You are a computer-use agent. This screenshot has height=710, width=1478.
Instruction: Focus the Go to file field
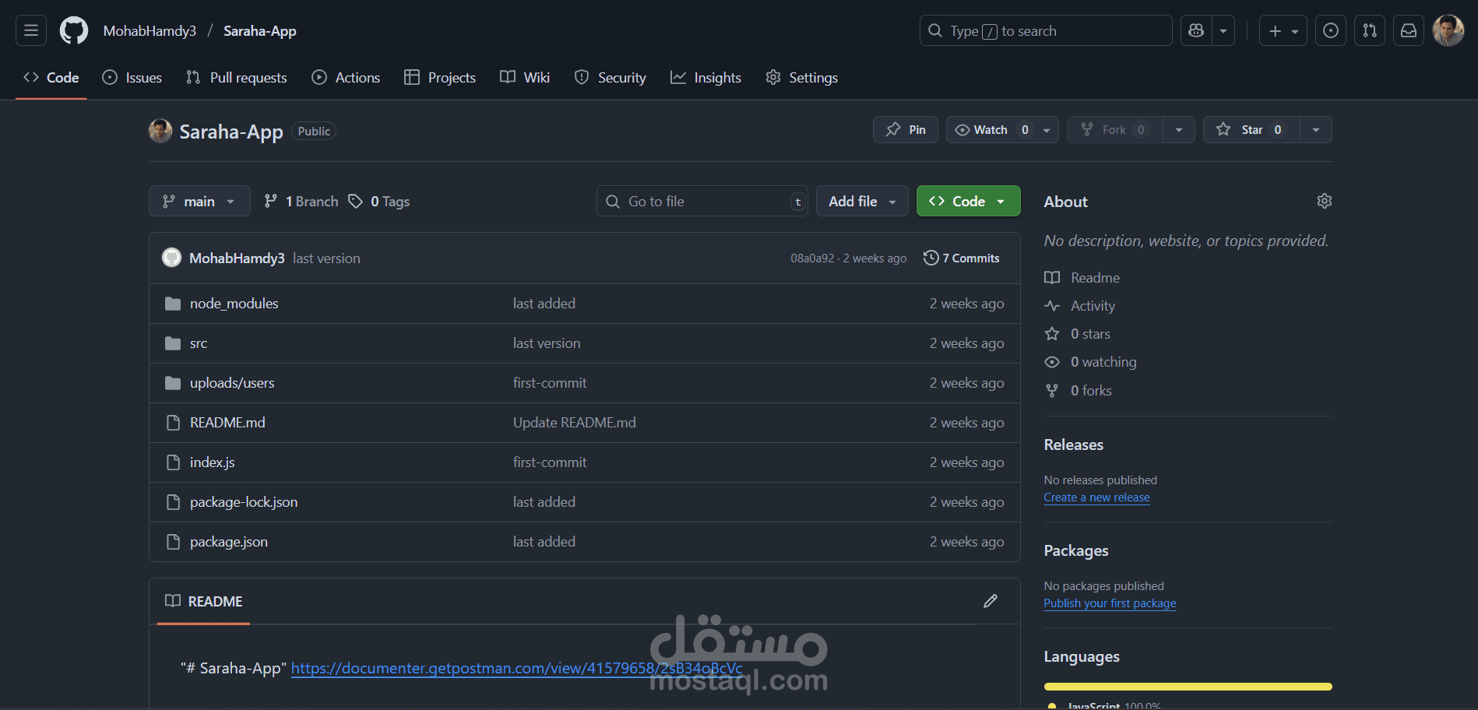[x=702, y=202]
